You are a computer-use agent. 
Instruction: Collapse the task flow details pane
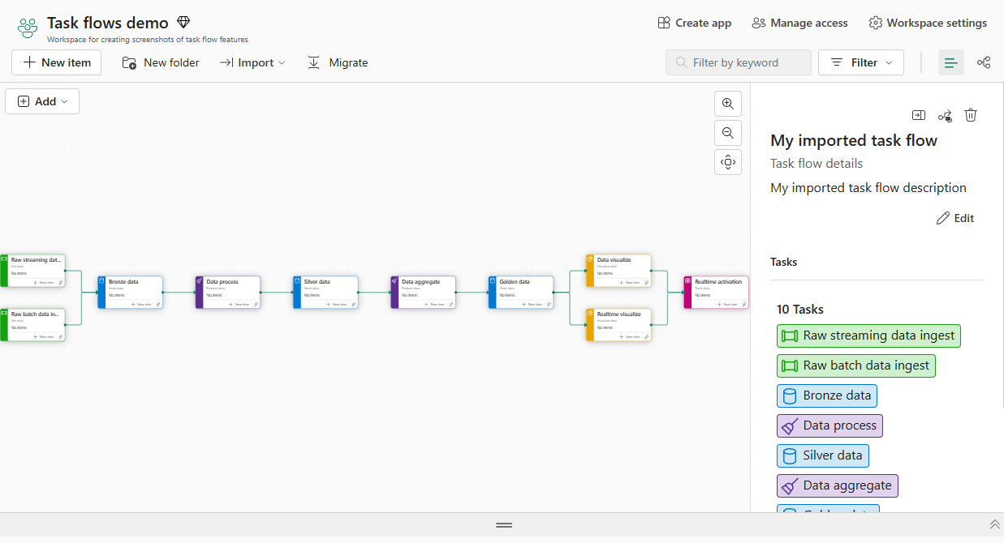click(918, 115)
